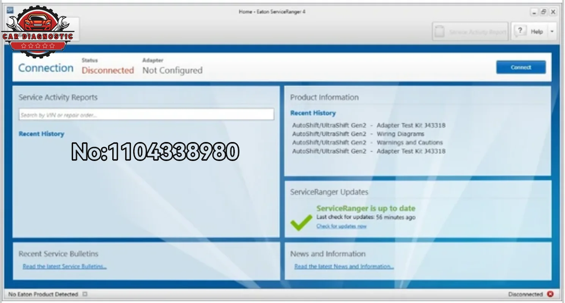Click the Search by VIN input field

[146, 114]
